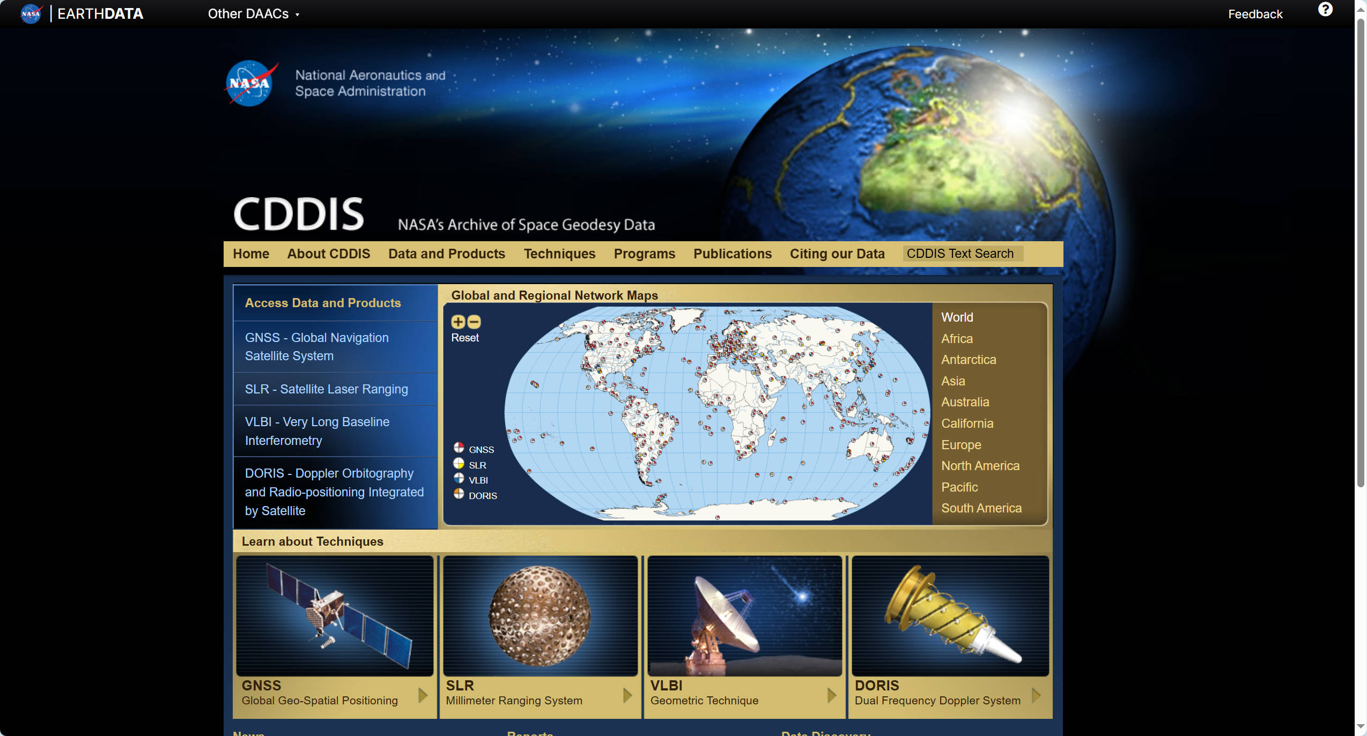The width and height of the screenshot is (1367, 736).
Task: Click the Reset map link
Action: tap(464, 338)
